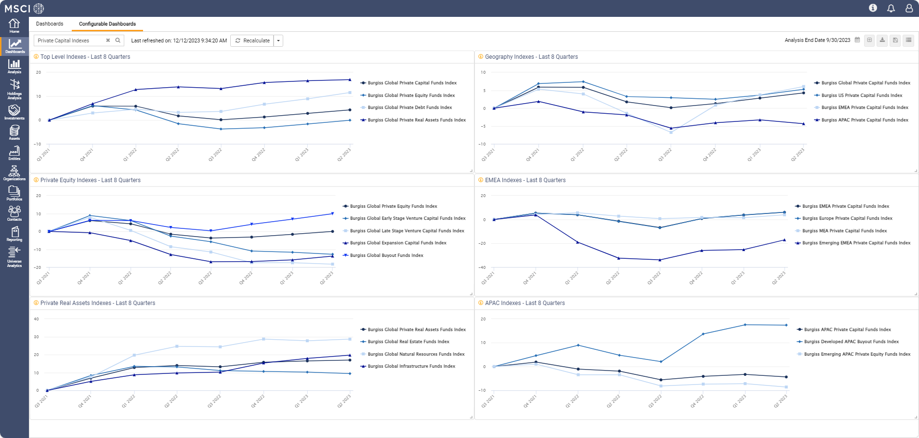Screen dimensions: 919x438
Task: Expand the Recalculate dropdown arrow
Action: pos(278,41)
